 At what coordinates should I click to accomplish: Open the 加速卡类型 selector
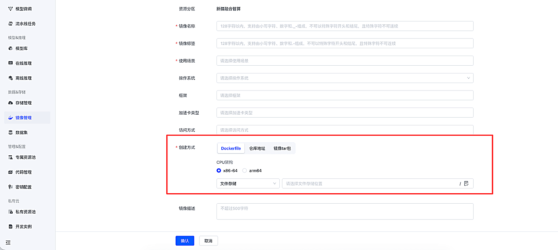345,113
